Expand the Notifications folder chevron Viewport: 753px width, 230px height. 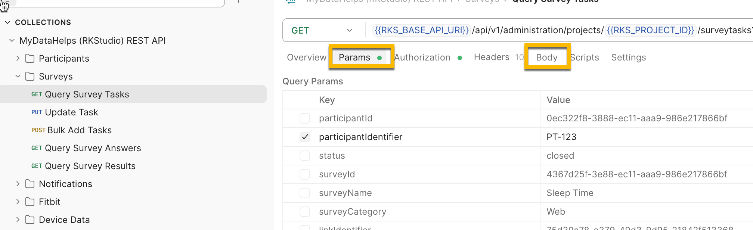[18, 184]
